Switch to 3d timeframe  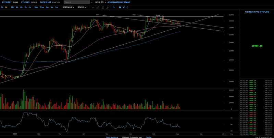2,7
